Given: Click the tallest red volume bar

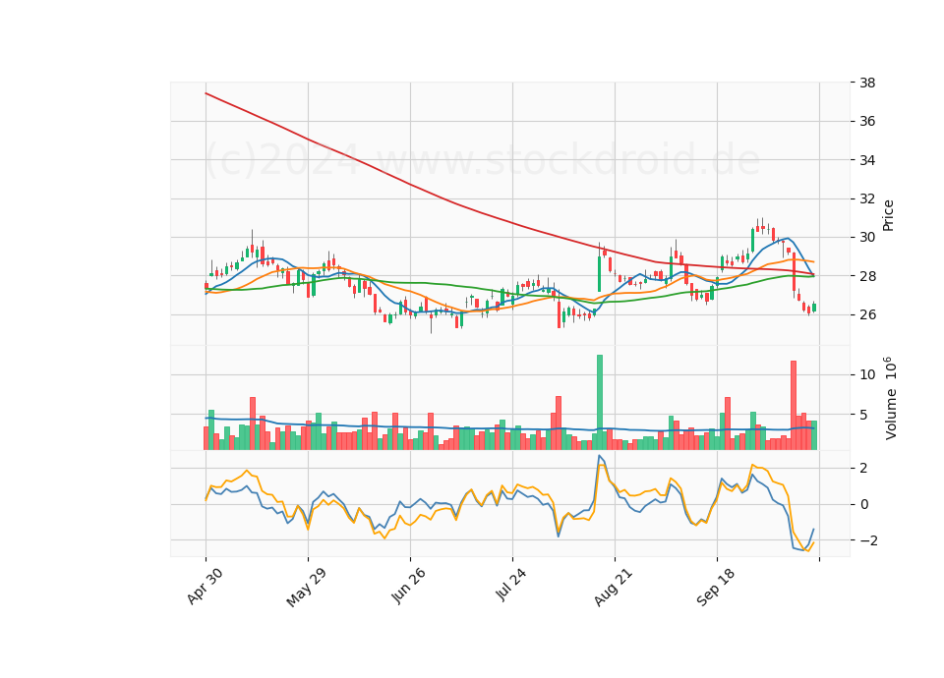Looking at the screenshot, I should 794,406.
